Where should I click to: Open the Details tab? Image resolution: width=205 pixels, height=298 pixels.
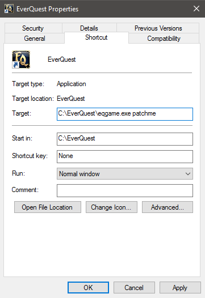(89, 28)
